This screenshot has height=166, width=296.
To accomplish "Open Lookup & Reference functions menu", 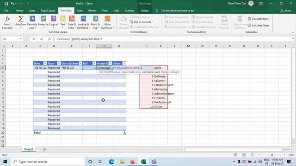I will (x=83, y=23).
